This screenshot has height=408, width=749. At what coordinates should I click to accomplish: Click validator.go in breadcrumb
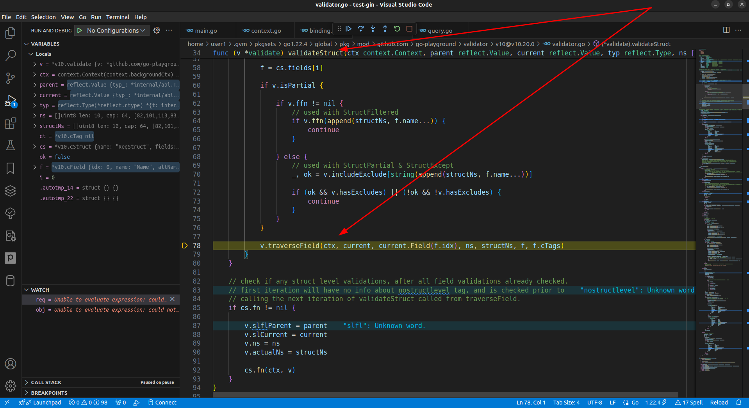click(x=568, y=44)
